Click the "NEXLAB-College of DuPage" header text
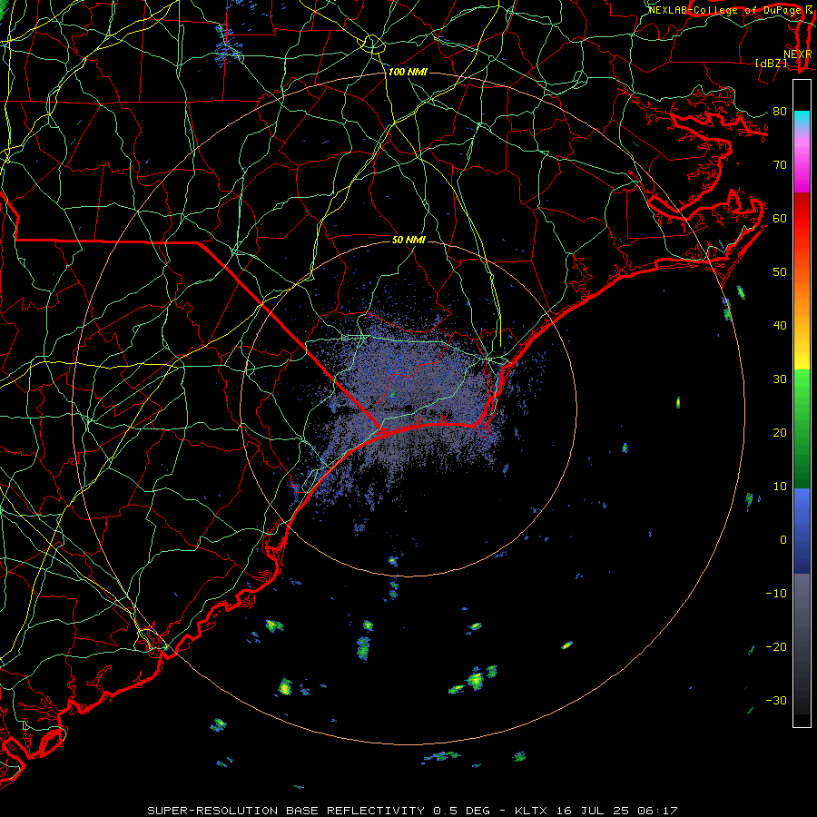The height and width of the screenshot is (817, 817). pos(724,10)
